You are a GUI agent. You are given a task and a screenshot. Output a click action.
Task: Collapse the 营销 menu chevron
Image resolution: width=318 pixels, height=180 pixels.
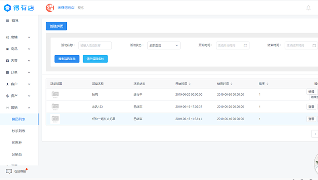(29, 108)
